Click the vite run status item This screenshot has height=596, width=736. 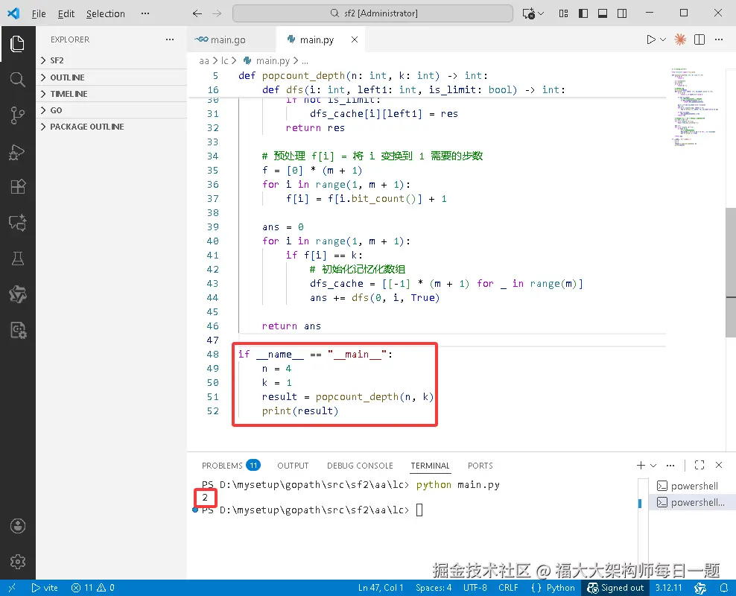point(45,588)
